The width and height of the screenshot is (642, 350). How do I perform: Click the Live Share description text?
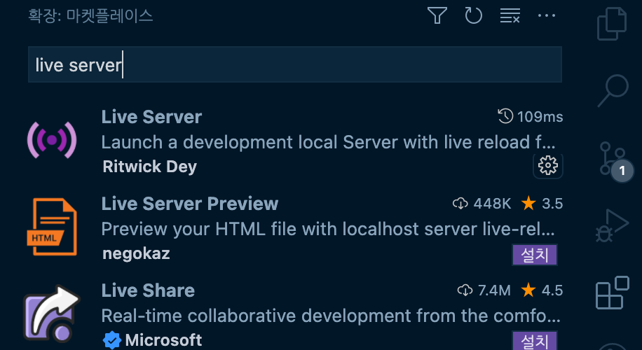pos(331,316)
